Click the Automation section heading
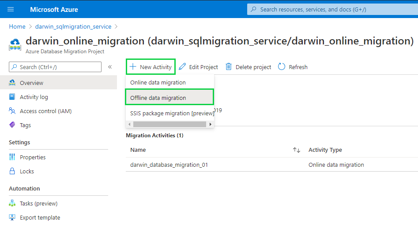Screen dimensions: 418x231 click(x=24, y=188)
